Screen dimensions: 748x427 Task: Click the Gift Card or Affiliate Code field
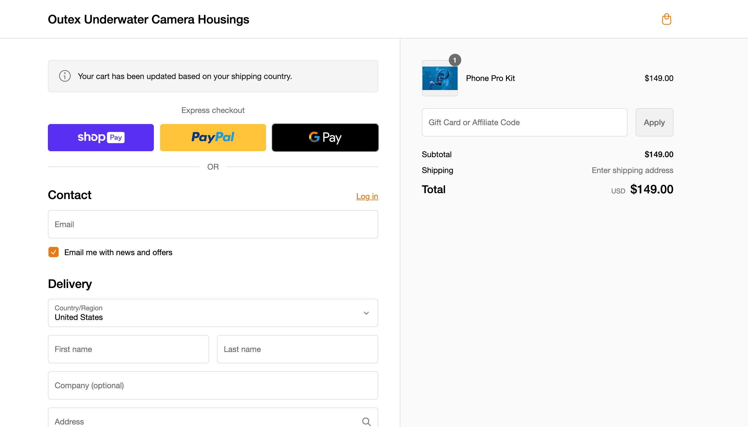coord(524,122)
